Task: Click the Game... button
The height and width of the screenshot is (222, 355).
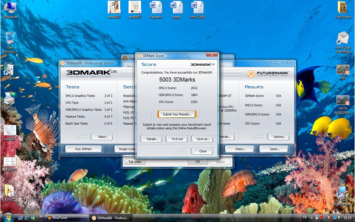Action: pos(275,149)
